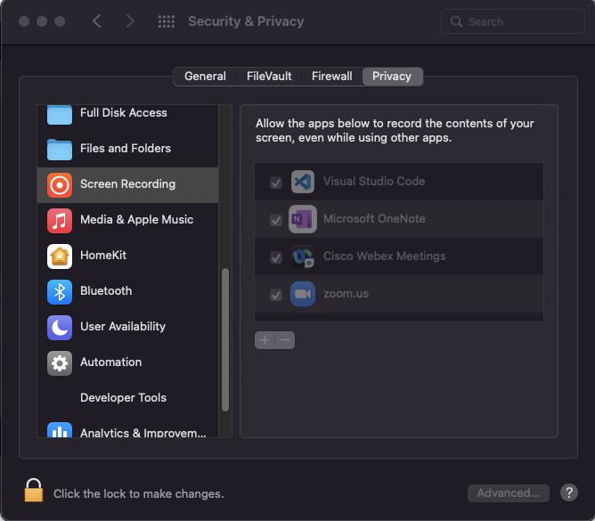595x521 pixels.
Task: Click the magnifying glass search icon
Action: 456,21
